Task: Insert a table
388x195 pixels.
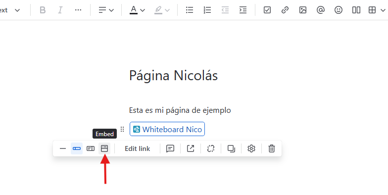Action: click(372, 10)
